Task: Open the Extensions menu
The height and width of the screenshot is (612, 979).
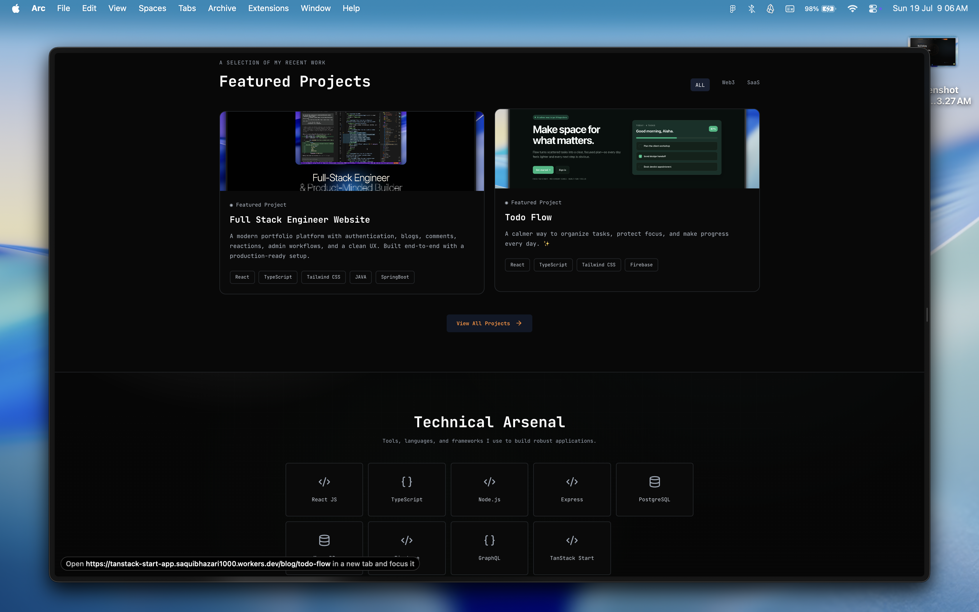Action: coord(268,8)
